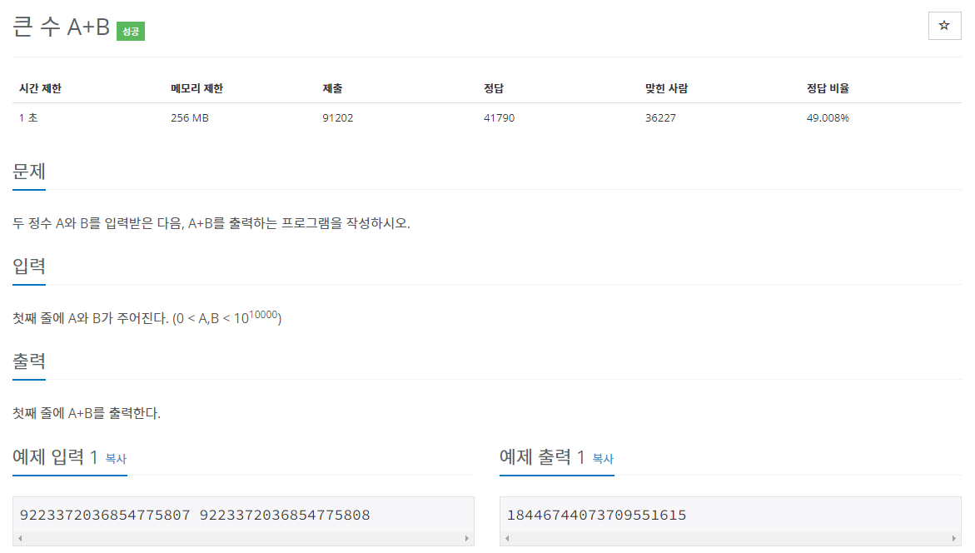Click the 예제 입력 1 heading
The height and width of the screenshot is (553, 975).
[x=55, y=457]
